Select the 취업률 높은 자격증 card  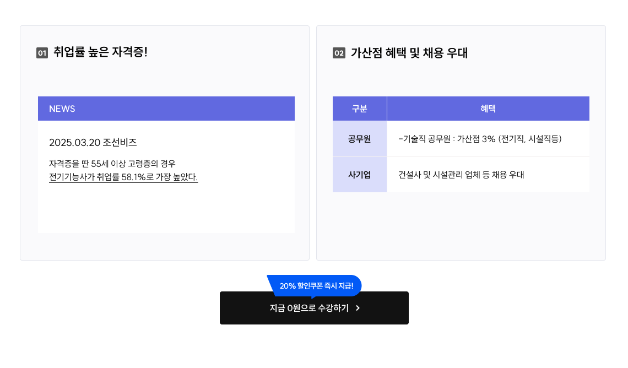pos(165,143)
